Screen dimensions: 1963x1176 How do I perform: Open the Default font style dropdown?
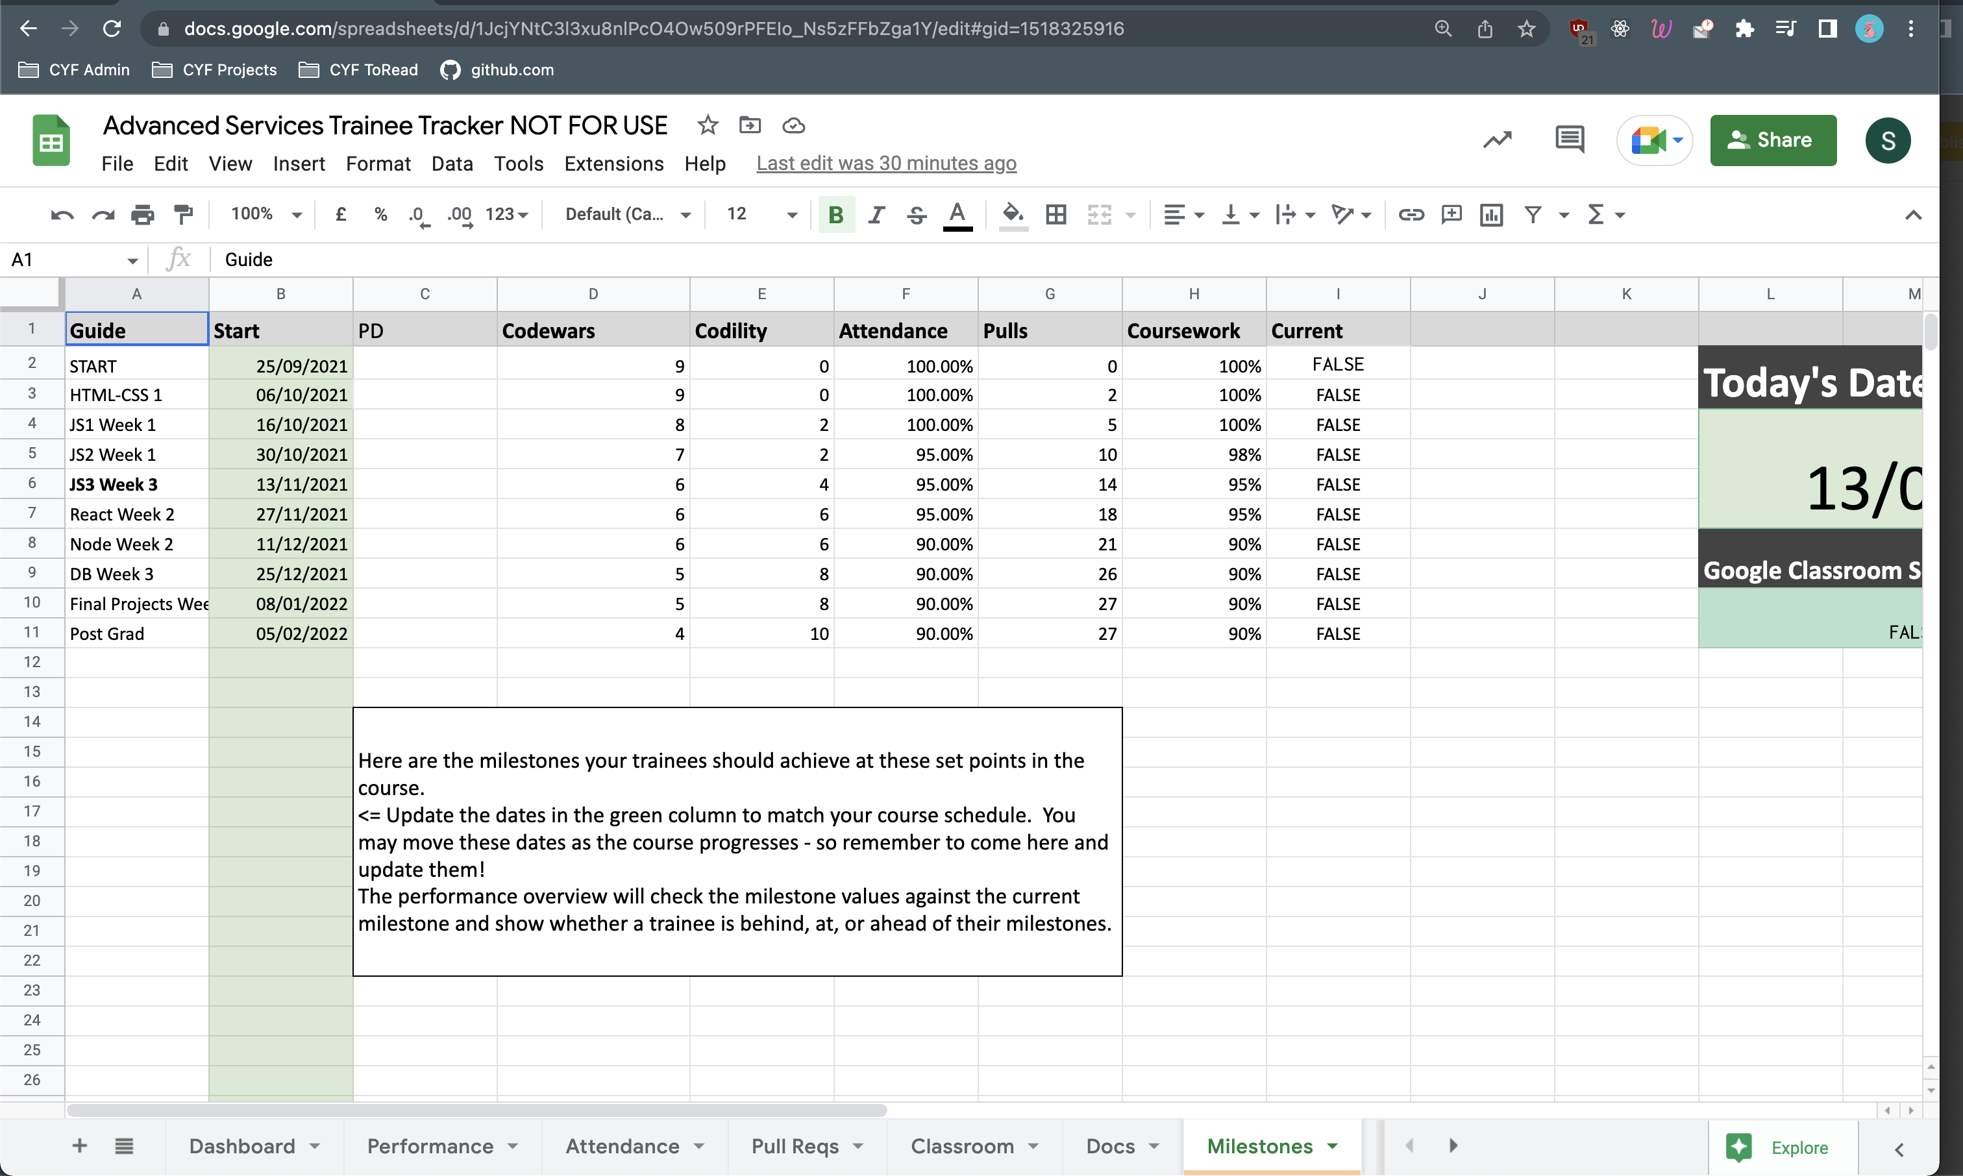pos(624,214)
